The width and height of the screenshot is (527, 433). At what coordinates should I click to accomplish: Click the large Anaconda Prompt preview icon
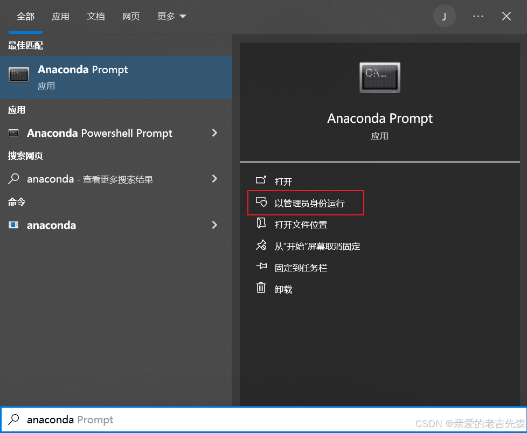pos(380,77)
